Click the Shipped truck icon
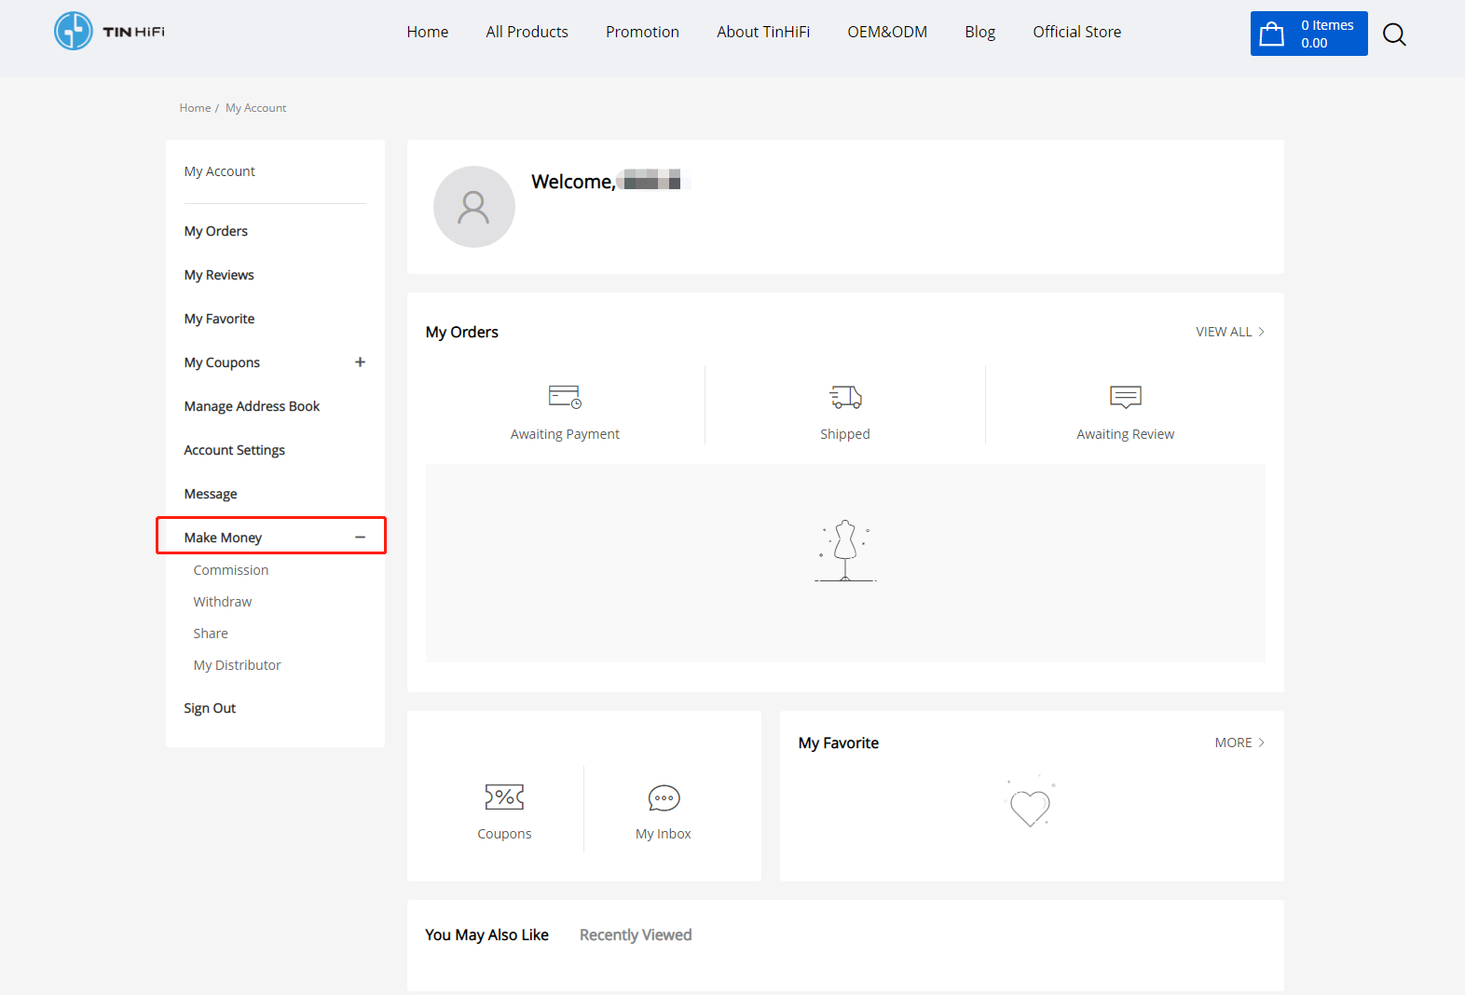This screenshot has width=1465, height=995. point(845,397)
